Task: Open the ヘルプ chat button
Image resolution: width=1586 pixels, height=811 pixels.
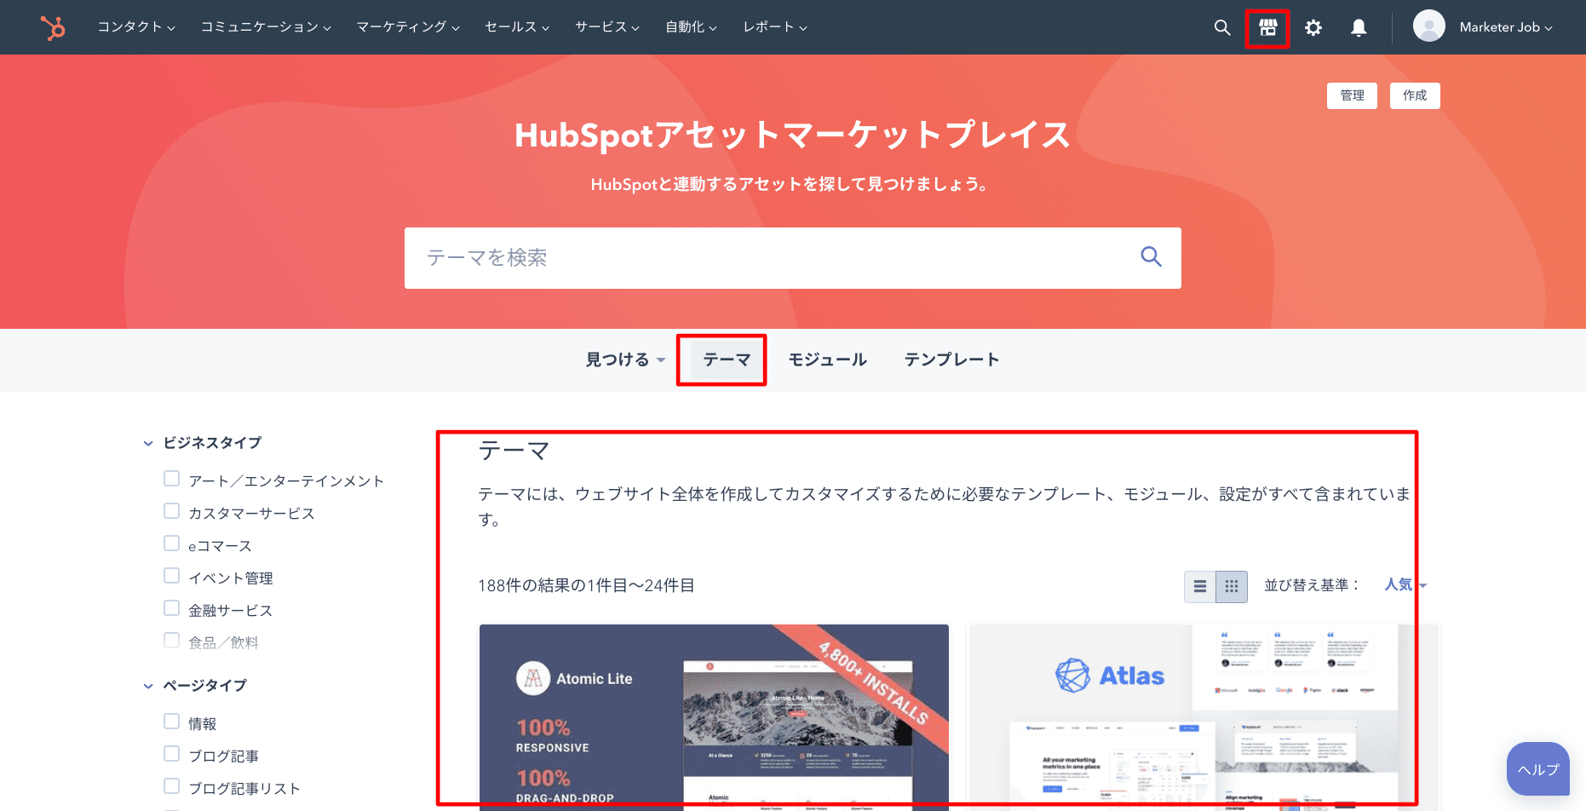Action: coord(1538,769)
